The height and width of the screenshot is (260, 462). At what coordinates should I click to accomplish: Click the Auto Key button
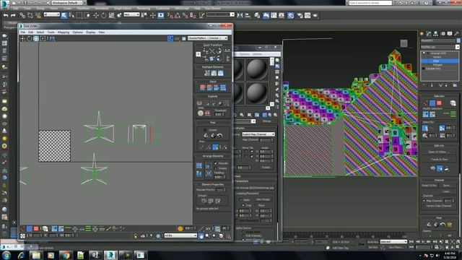pos(372,242)
